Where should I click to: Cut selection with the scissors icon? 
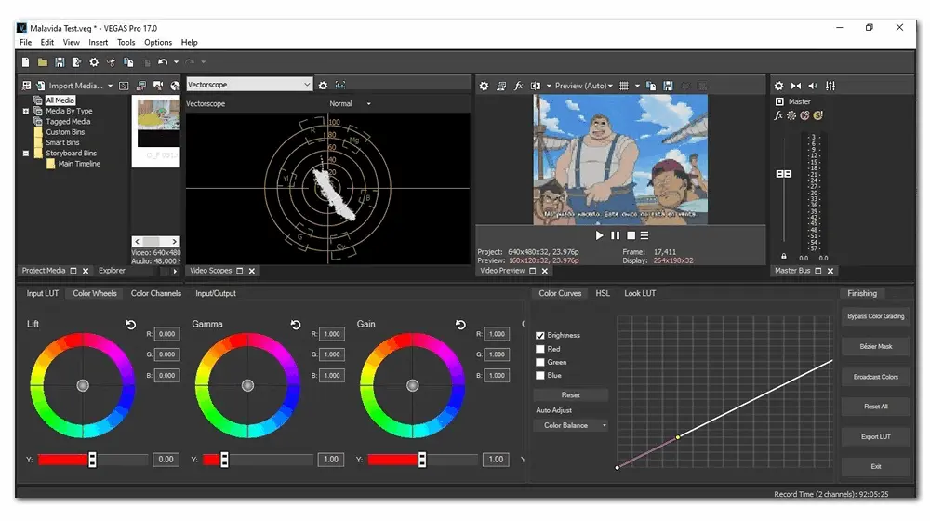[x=111, y=61]
